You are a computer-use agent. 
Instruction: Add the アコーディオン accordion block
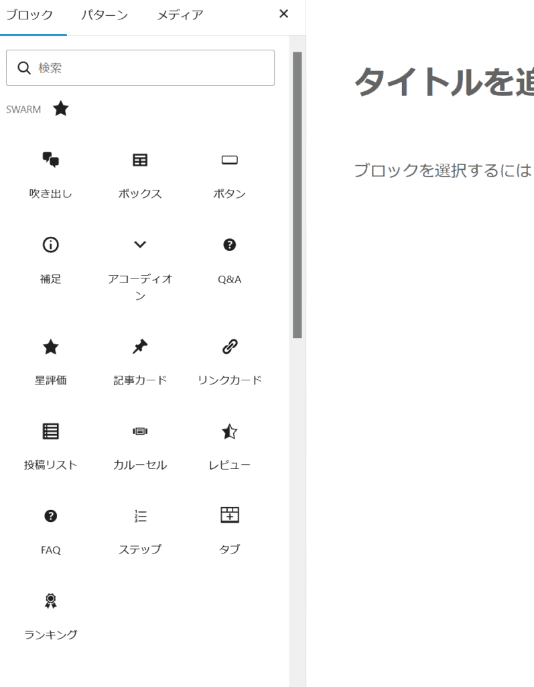pos(140,268)
